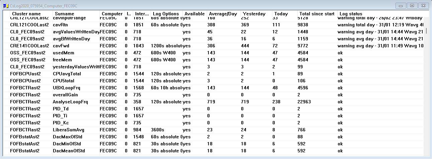Click the CsLog application icon in title bar
Screen dimensions: 432x159
click(x=5, y=5)
